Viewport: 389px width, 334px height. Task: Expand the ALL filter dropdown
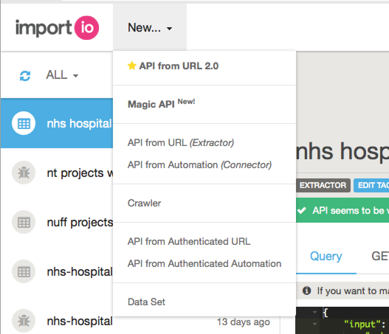(x=62, y=75)
